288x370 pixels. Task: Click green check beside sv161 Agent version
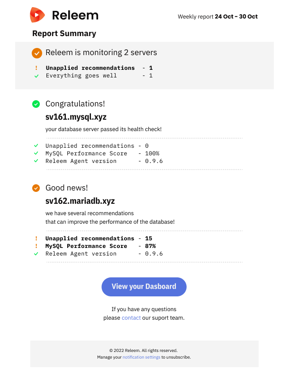pyautogui.click(x=36, y=161)
